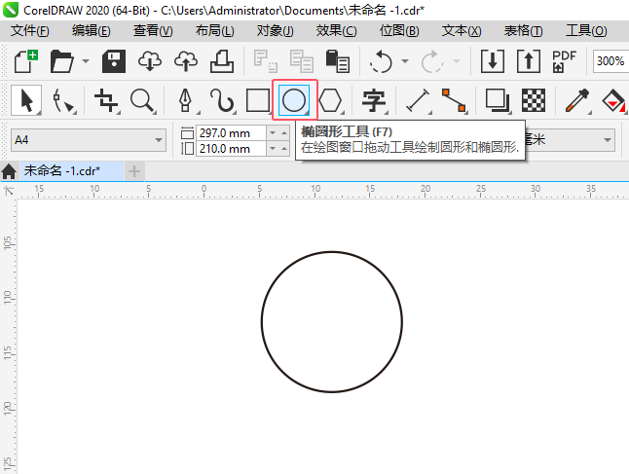The width and height of the screenshot is (629, 474).
Task: Increase page width stepper up arrow
Action: 284,132
